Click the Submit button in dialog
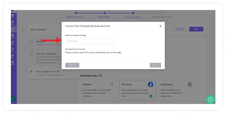The height and width of the screenshot is (114, 226). [155, 65]
